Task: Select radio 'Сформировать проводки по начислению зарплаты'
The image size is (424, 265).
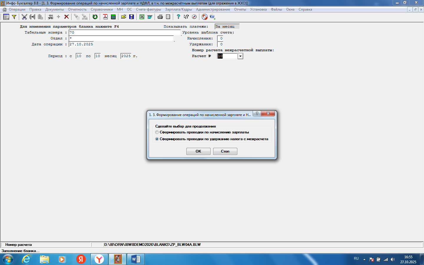Action: point(157,132)
